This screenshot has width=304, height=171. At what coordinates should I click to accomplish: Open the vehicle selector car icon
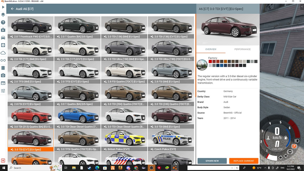point(3,37)
